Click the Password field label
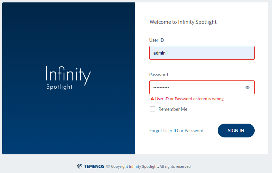This screenshot has height=173, width=272. click(x=159, y=75)
